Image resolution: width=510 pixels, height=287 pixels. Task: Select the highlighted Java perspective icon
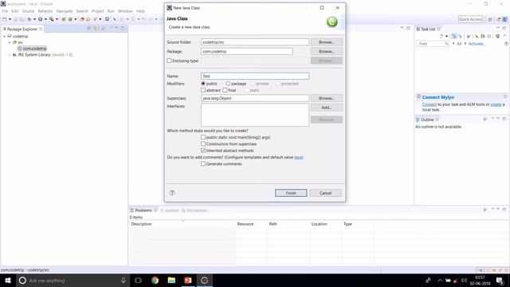tap(504, 19)
